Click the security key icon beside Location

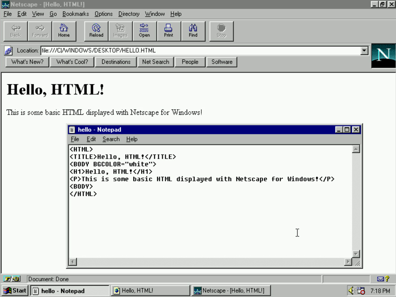(8, 50)
